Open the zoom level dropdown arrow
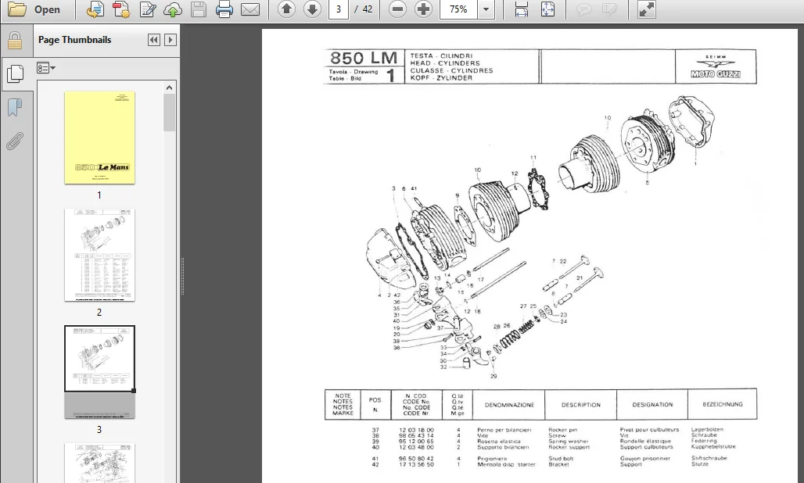 486,9
